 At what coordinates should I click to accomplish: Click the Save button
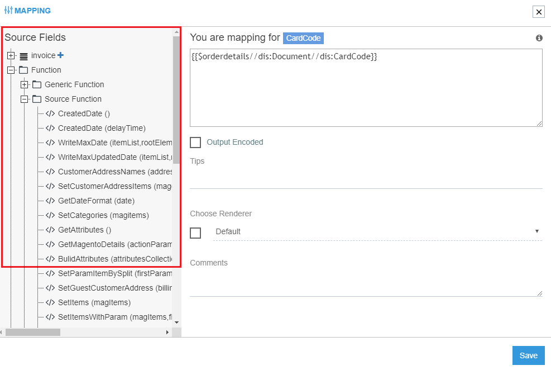[528, 355]
